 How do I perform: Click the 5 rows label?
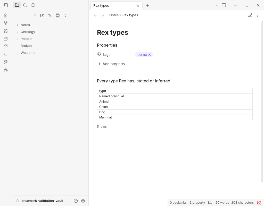coord(102,127)
